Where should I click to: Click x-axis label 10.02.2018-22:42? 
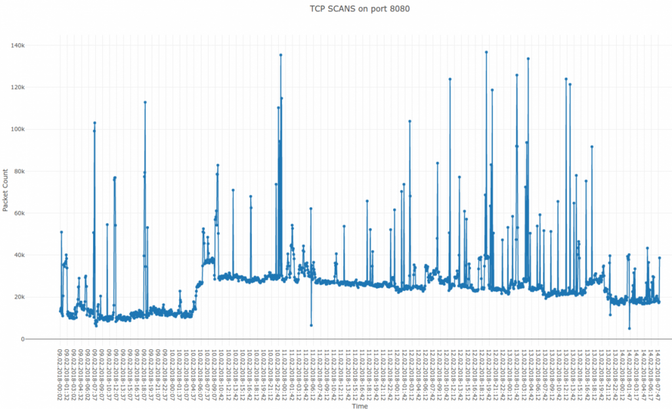click(278, 375)
